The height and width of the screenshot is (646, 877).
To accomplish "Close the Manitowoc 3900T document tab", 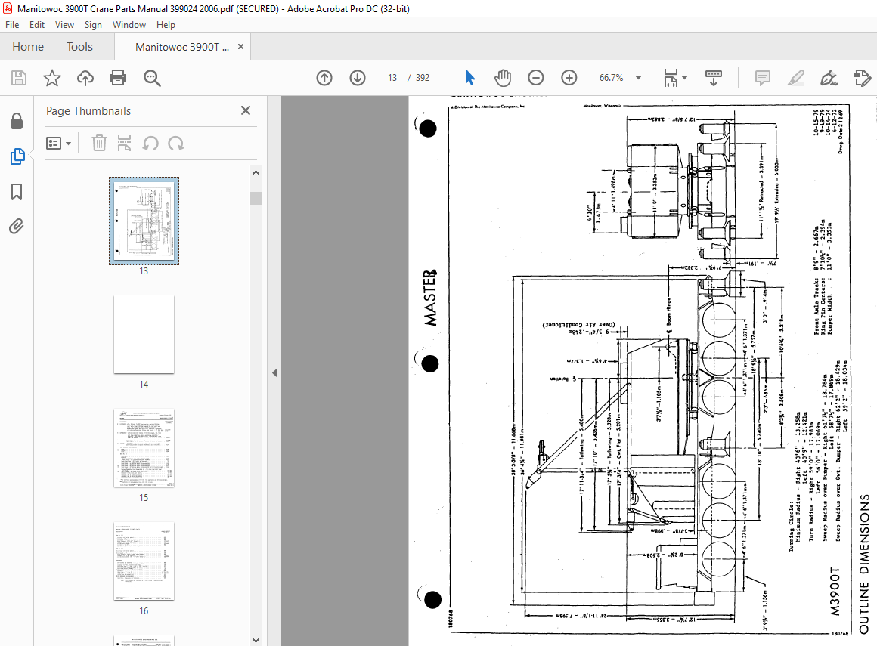I will [x=240, y=46].
